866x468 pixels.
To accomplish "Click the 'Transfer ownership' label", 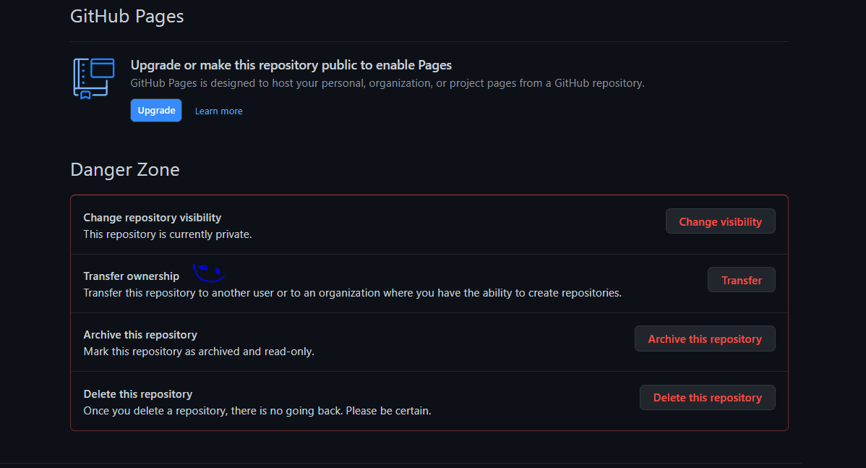I will (132, 276).
